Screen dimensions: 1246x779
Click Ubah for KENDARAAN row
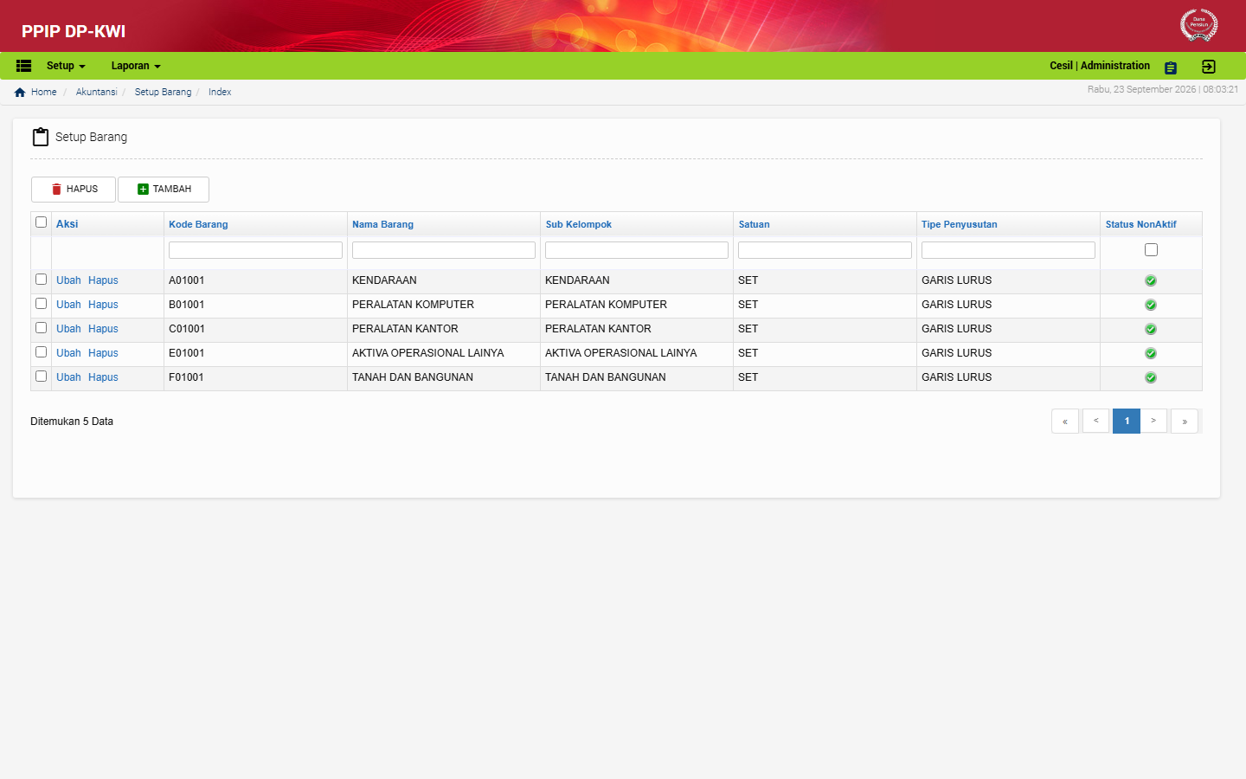(68, 280)
